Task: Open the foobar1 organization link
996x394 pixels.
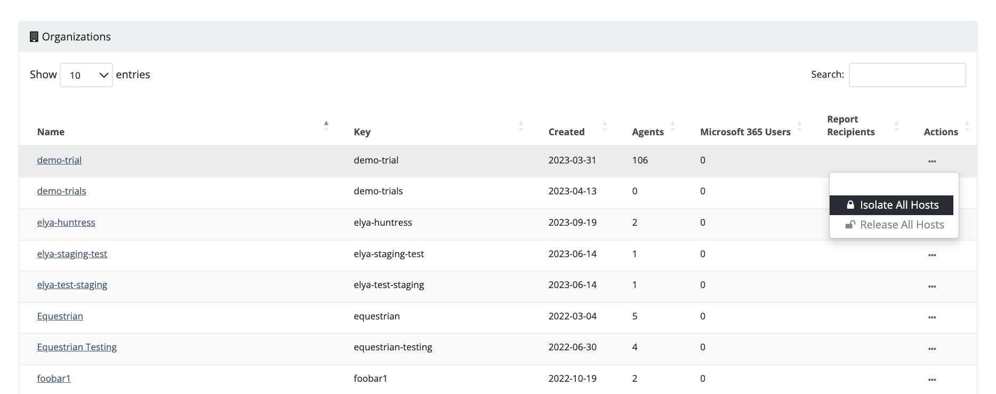Action: [54, 379]
